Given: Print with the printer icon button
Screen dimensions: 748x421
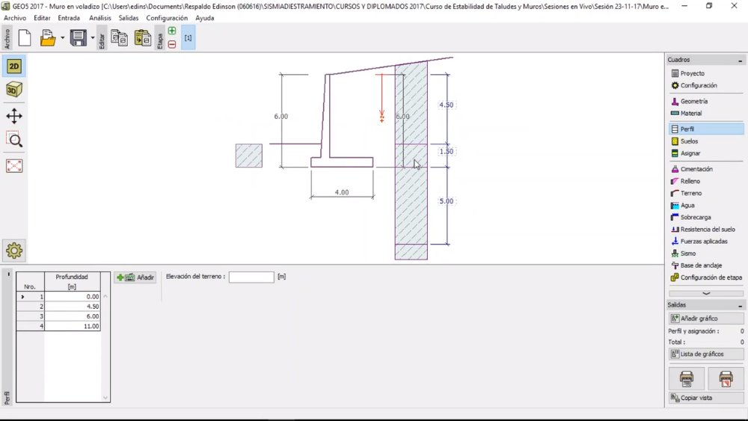Looking at the screenshot, I should click(x=687, y=378).
